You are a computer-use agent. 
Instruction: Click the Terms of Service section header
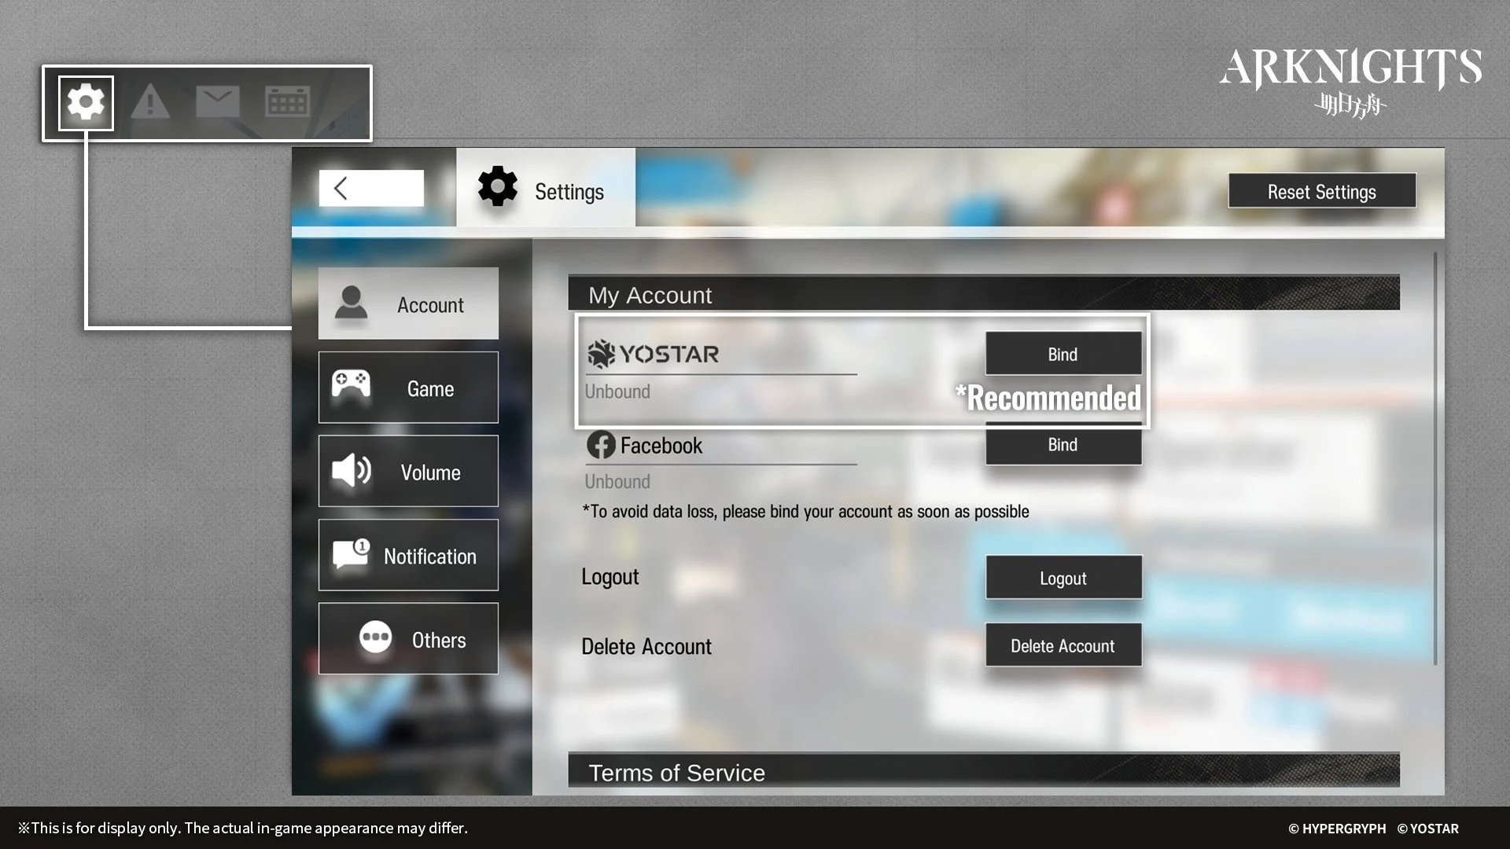(984, 770)
